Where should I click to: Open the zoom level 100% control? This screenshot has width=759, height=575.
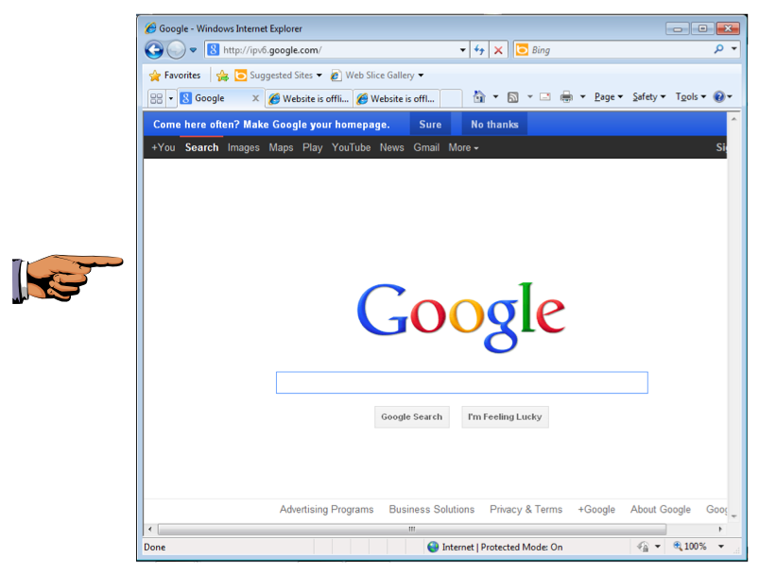tap(690, 547)
